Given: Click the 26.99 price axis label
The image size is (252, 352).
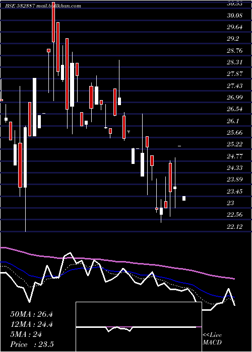Looking at the screenshot, I should [235, 98].
